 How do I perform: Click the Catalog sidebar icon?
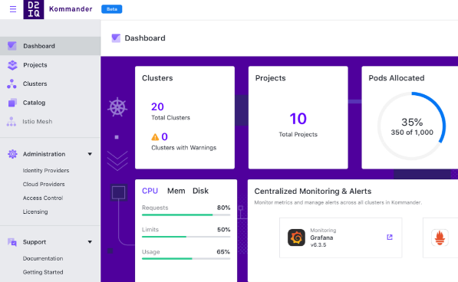point(12,103)
